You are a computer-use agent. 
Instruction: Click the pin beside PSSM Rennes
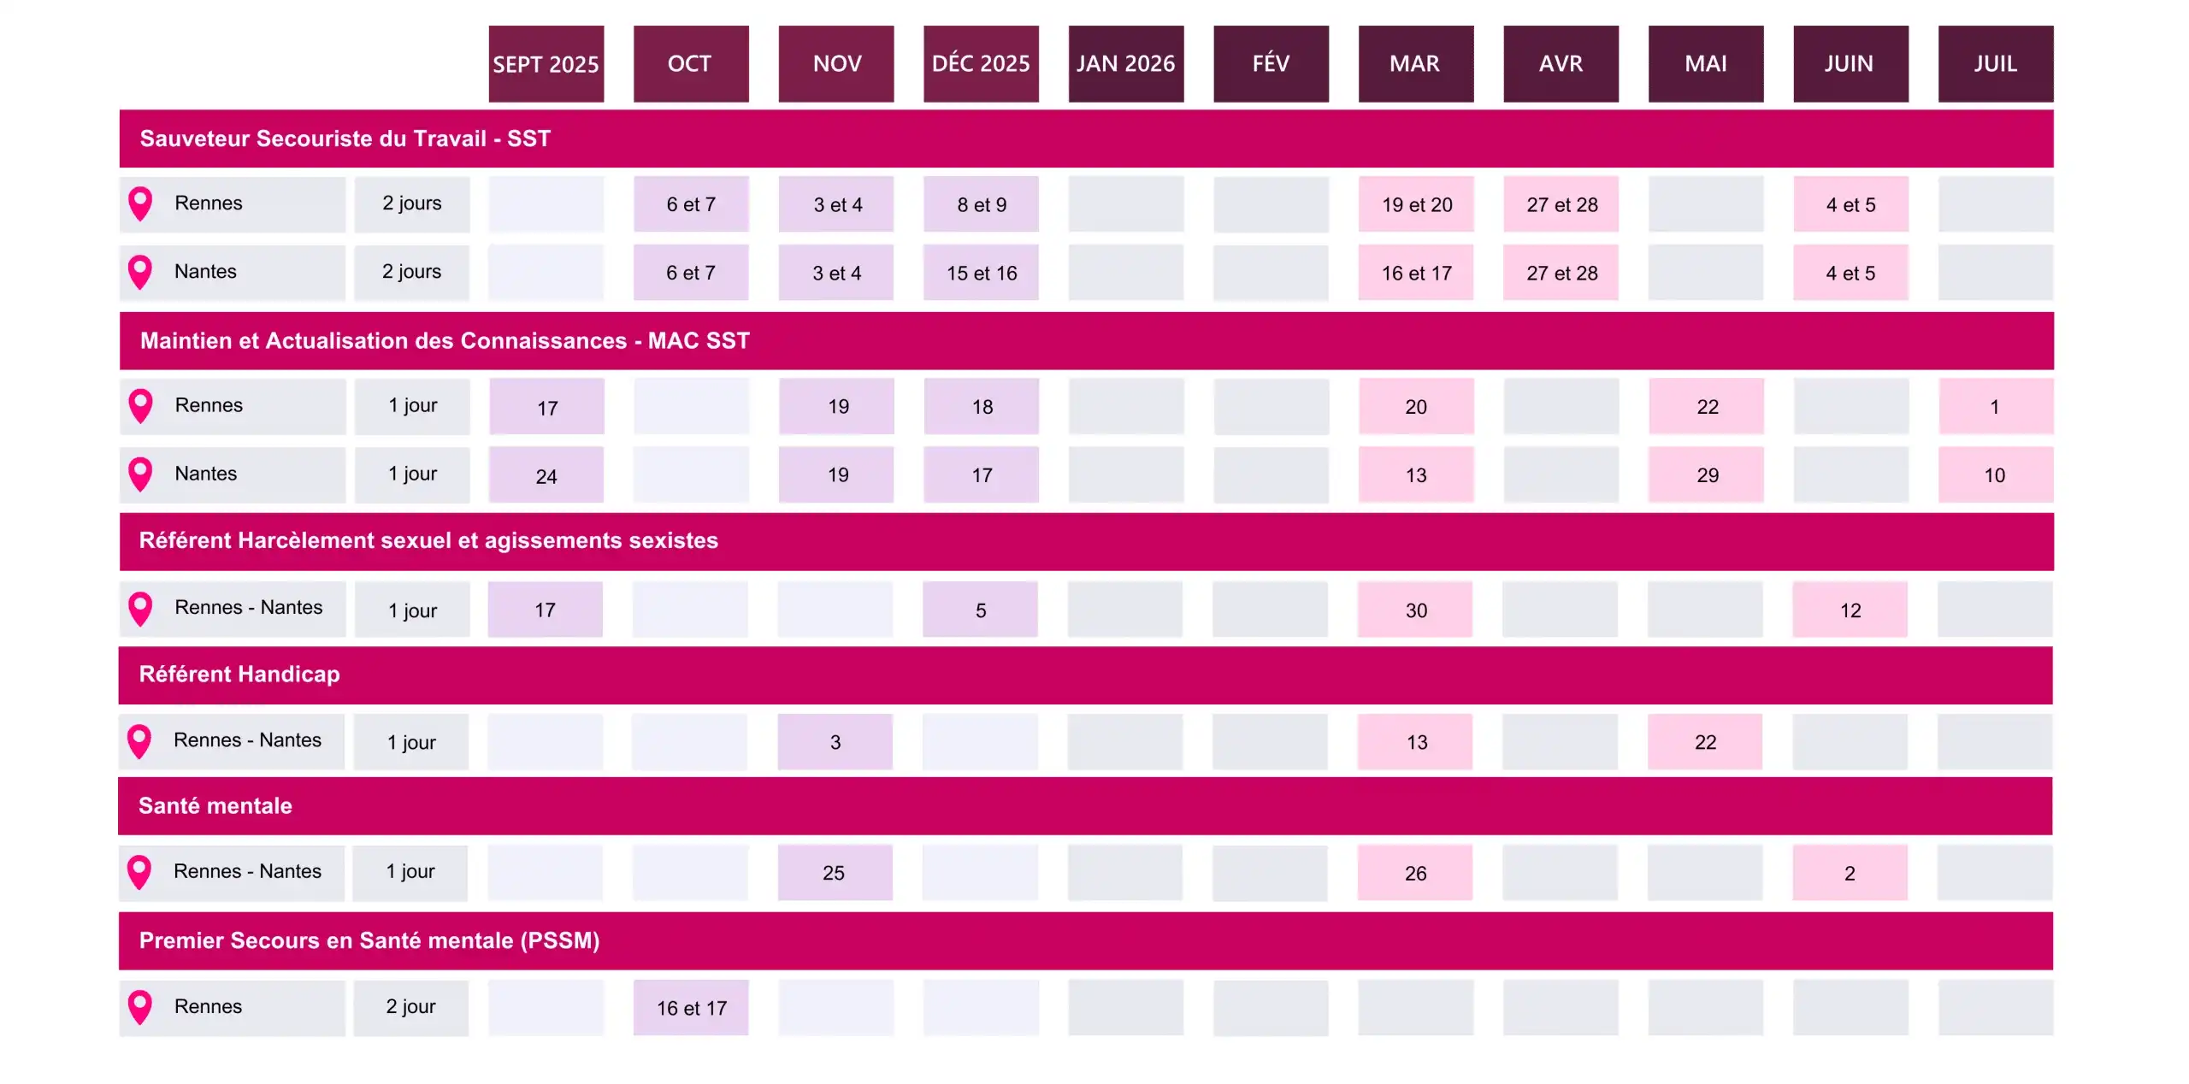coord(140,1006)
